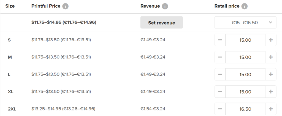The image size is (282, 116).
Task: Increase retail price for size S
Action: tap(271, 40)
